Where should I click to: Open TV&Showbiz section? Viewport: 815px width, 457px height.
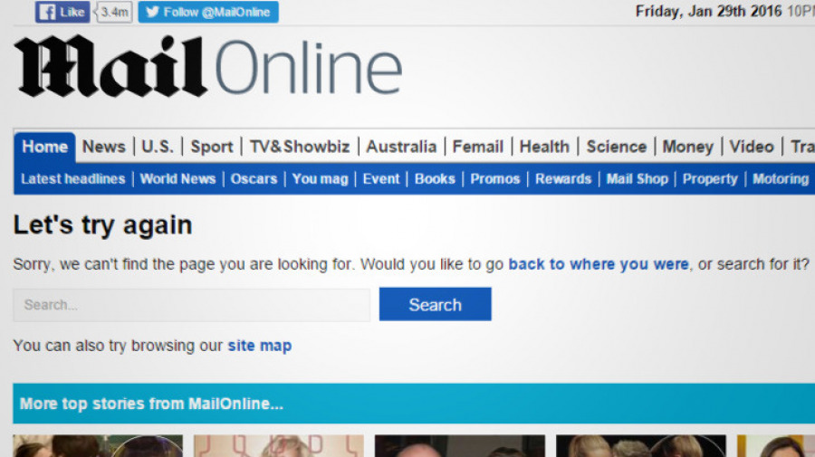[x=300, y=147]
